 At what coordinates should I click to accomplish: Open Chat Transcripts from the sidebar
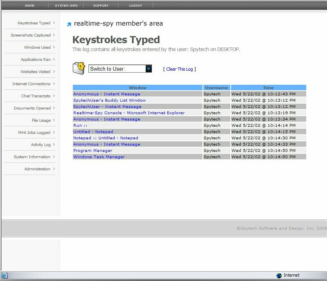click(x=36, y=96)
